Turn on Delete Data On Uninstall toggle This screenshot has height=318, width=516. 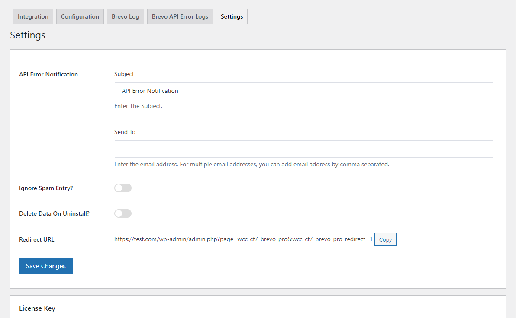tap(123, 213)
